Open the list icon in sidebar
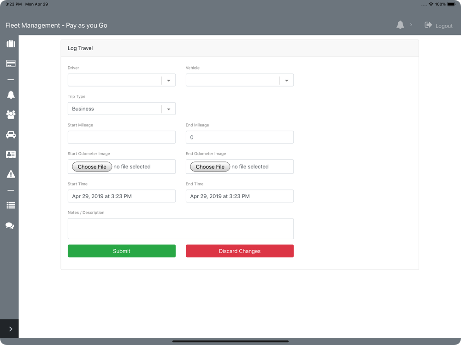Viewport: 461px width, 345px height. [x=11, y=205]
